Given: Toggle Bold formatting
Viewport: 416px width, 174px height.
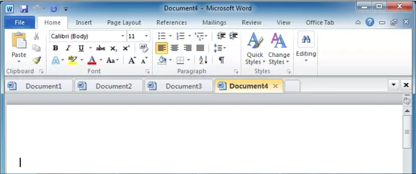Looking at the screenshot, I should 55,48.
